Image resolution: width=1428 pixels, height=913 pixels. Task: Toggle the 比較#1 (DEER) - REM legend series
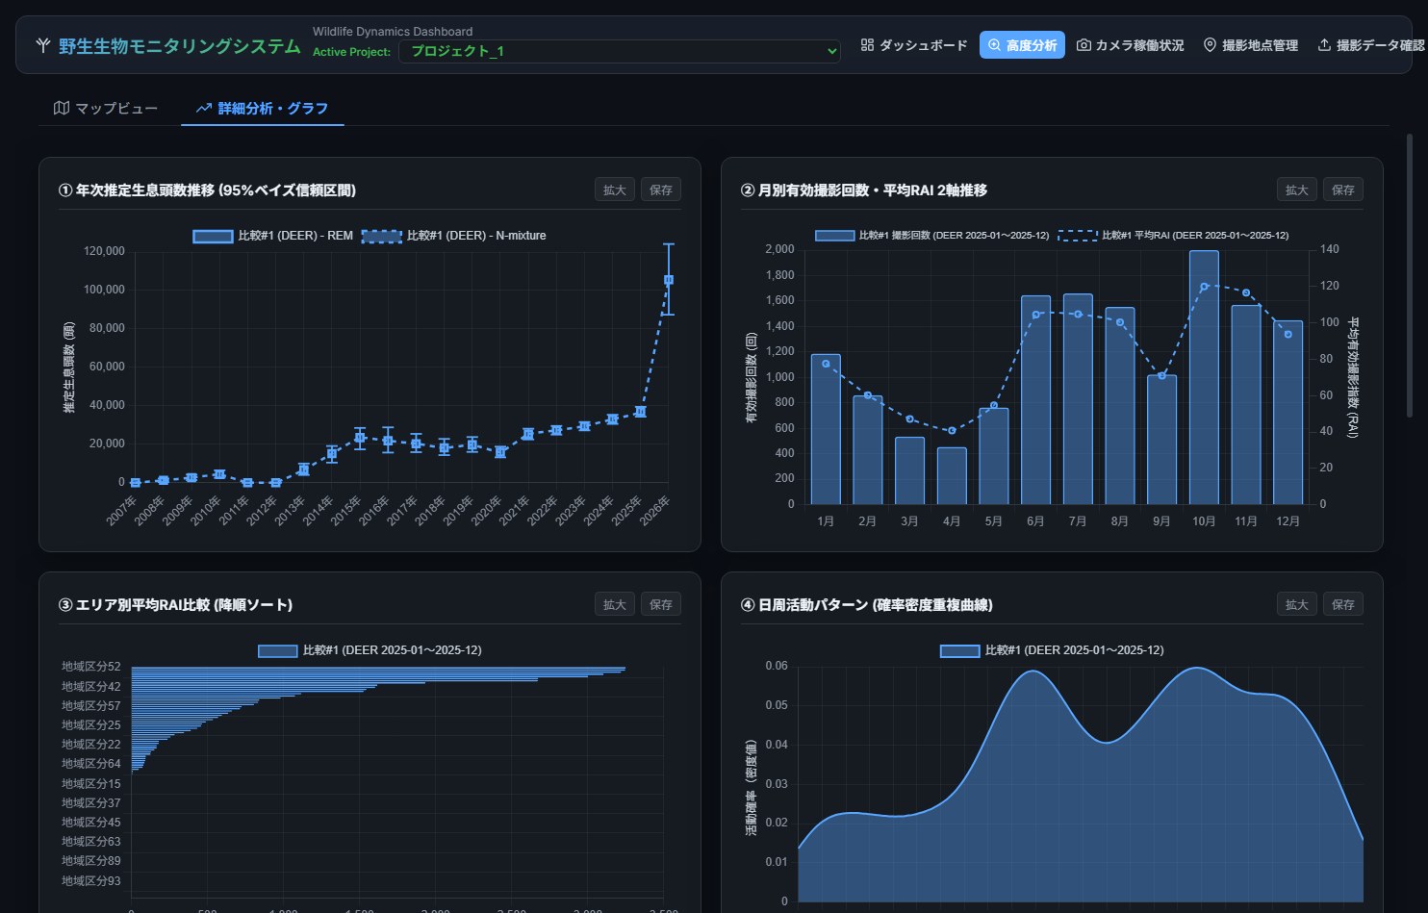(x=273, y=236)
